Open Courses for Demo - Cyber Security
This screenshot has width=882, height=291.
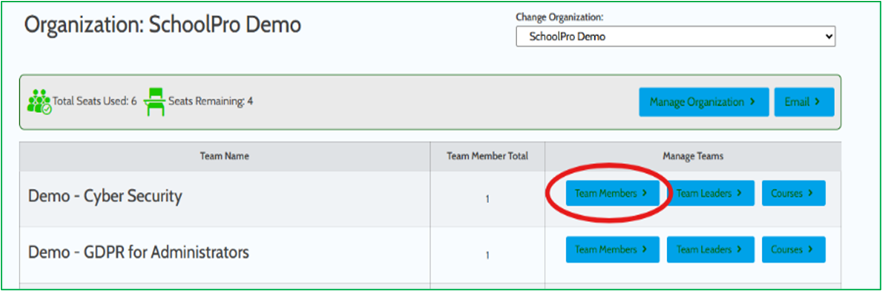(x=793, y=193)
